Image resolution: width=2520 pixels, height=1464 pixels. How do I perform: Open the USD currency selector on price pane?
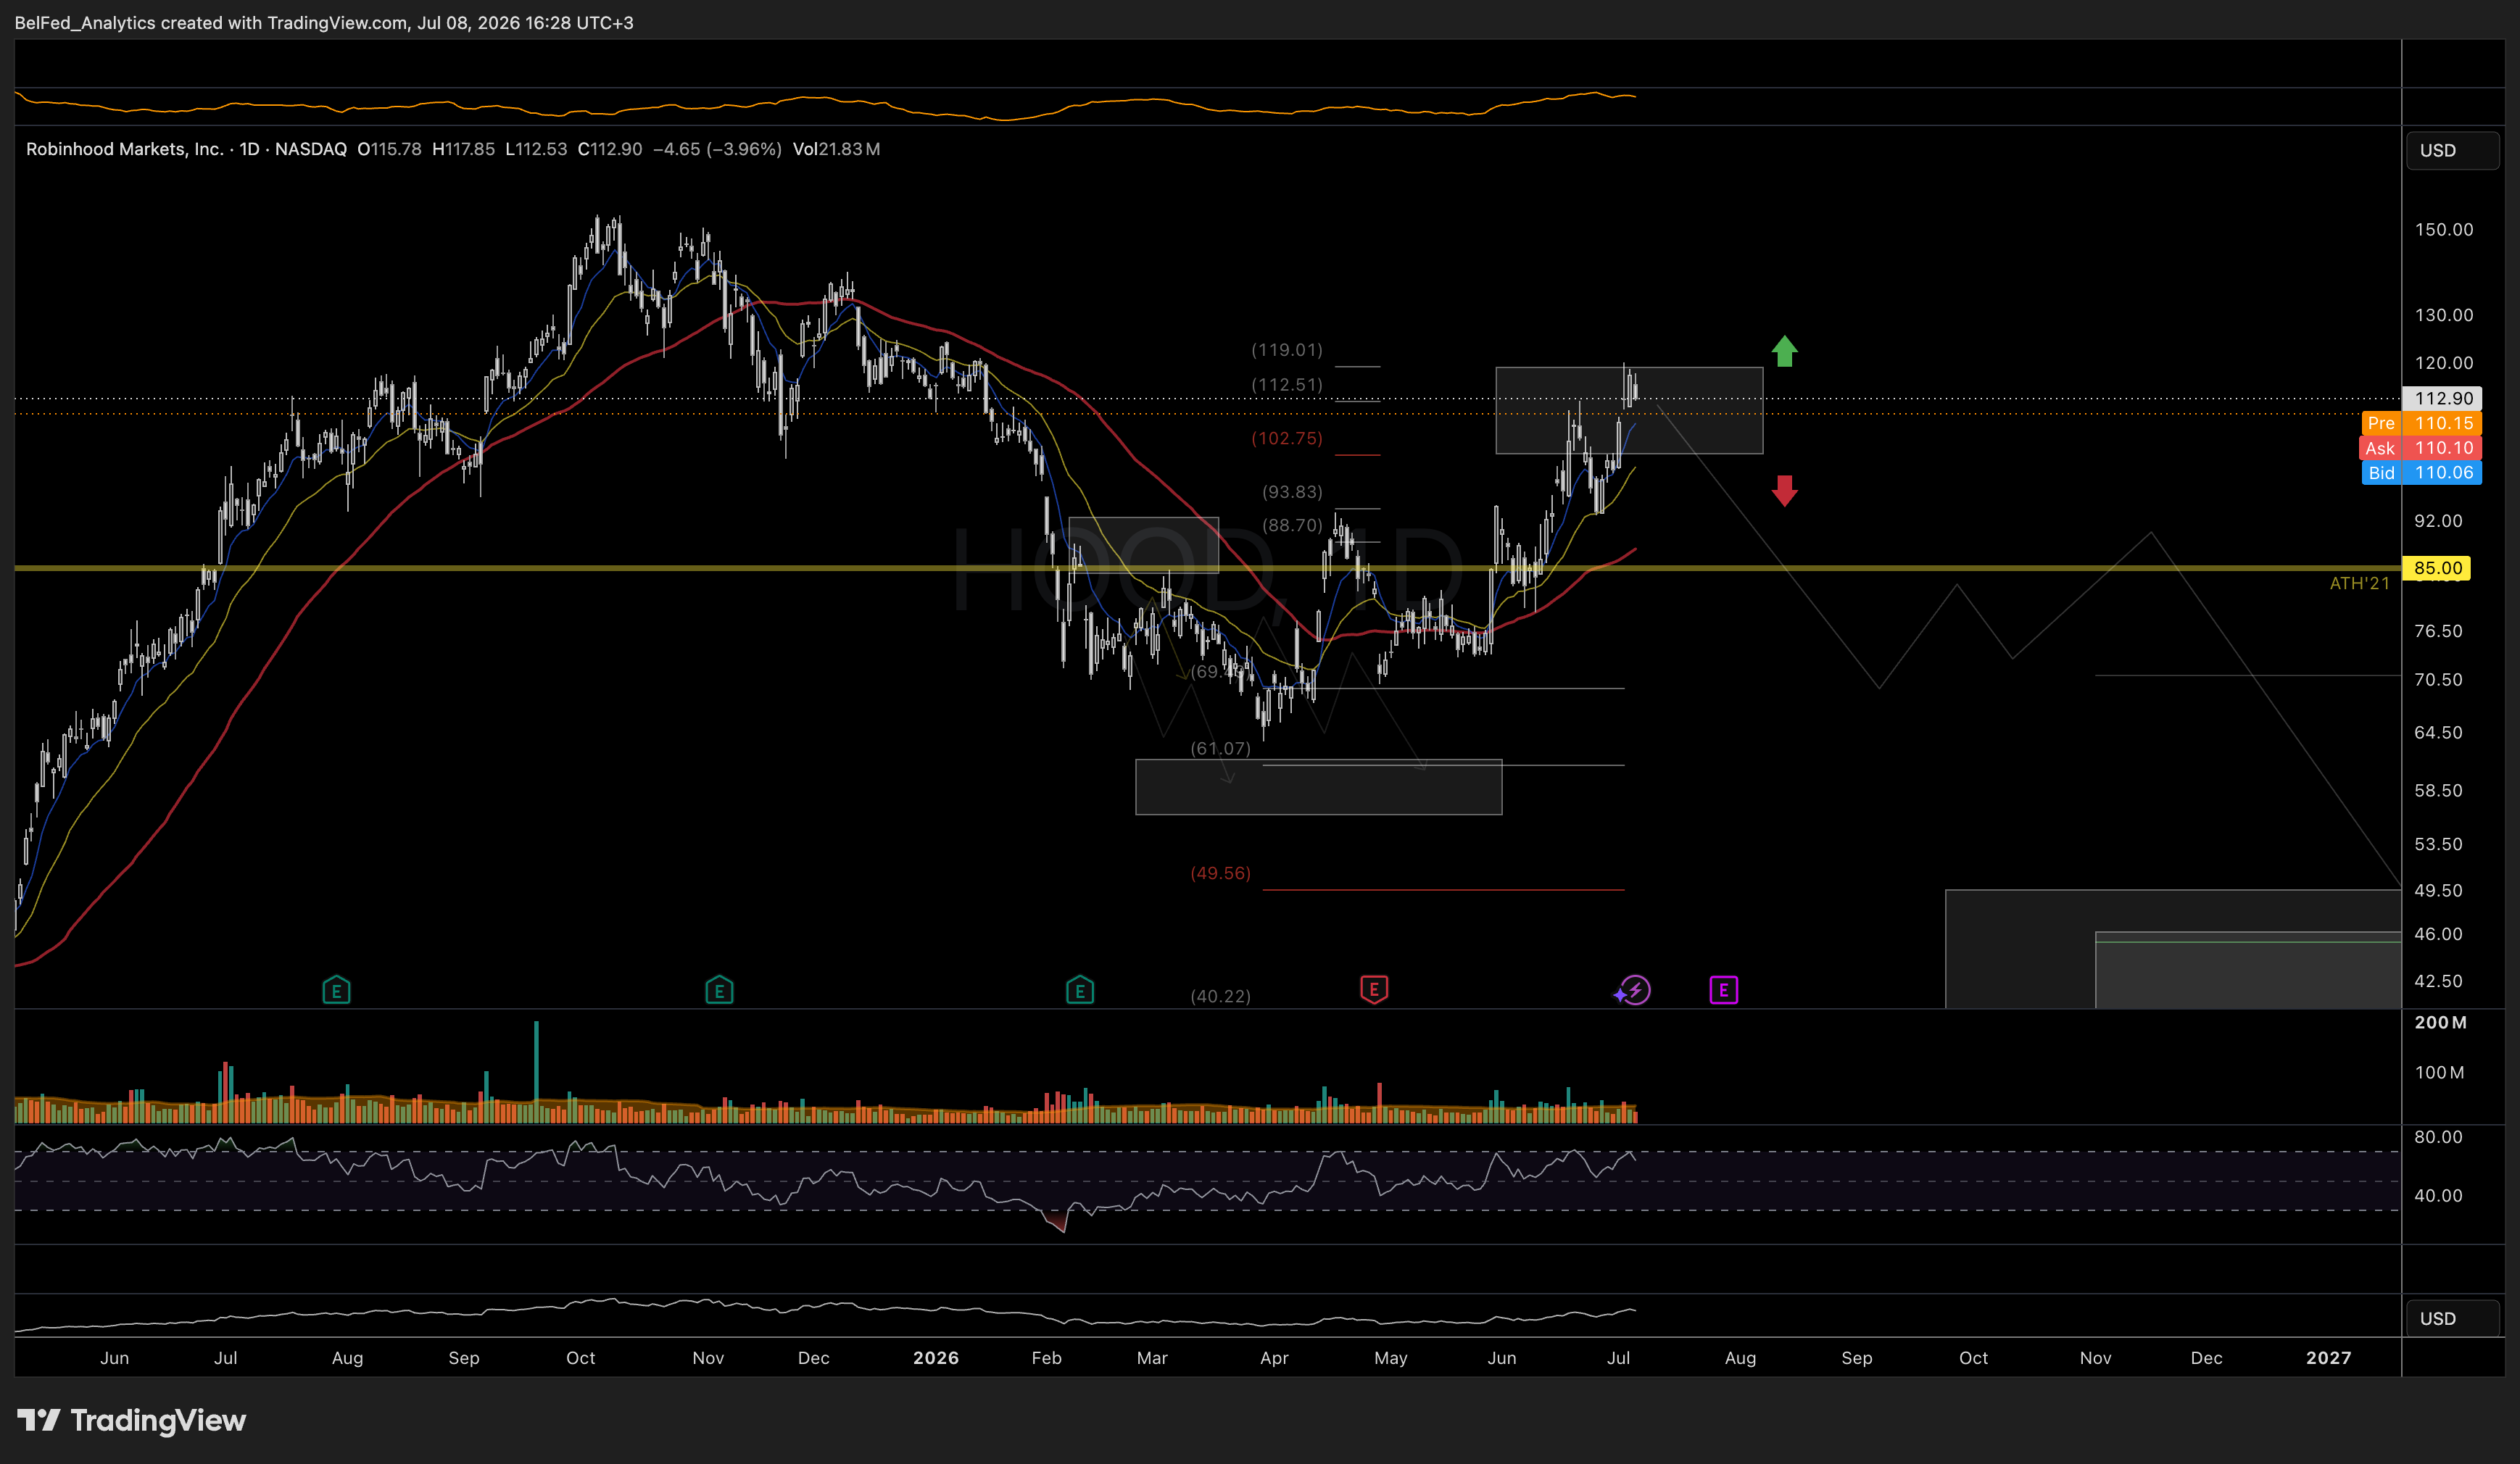(2452, 150)
